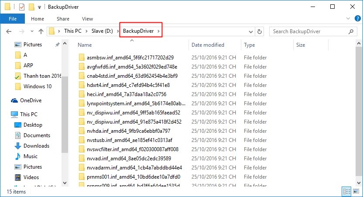Image resolution: width=363 pixels, height=197 pixels.
Task: Open the address bar history dropdown
Action: [x=250, y=31]
